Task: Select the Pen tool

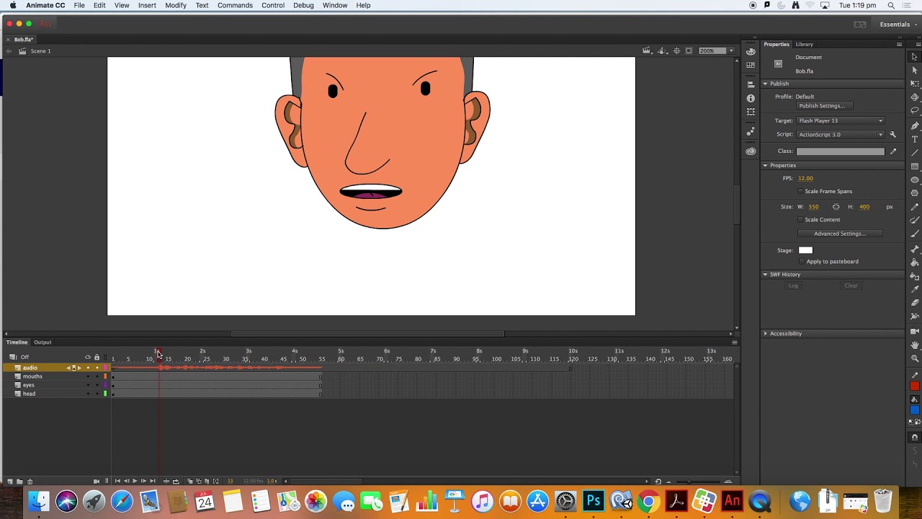Action: (x=915, y=125)
